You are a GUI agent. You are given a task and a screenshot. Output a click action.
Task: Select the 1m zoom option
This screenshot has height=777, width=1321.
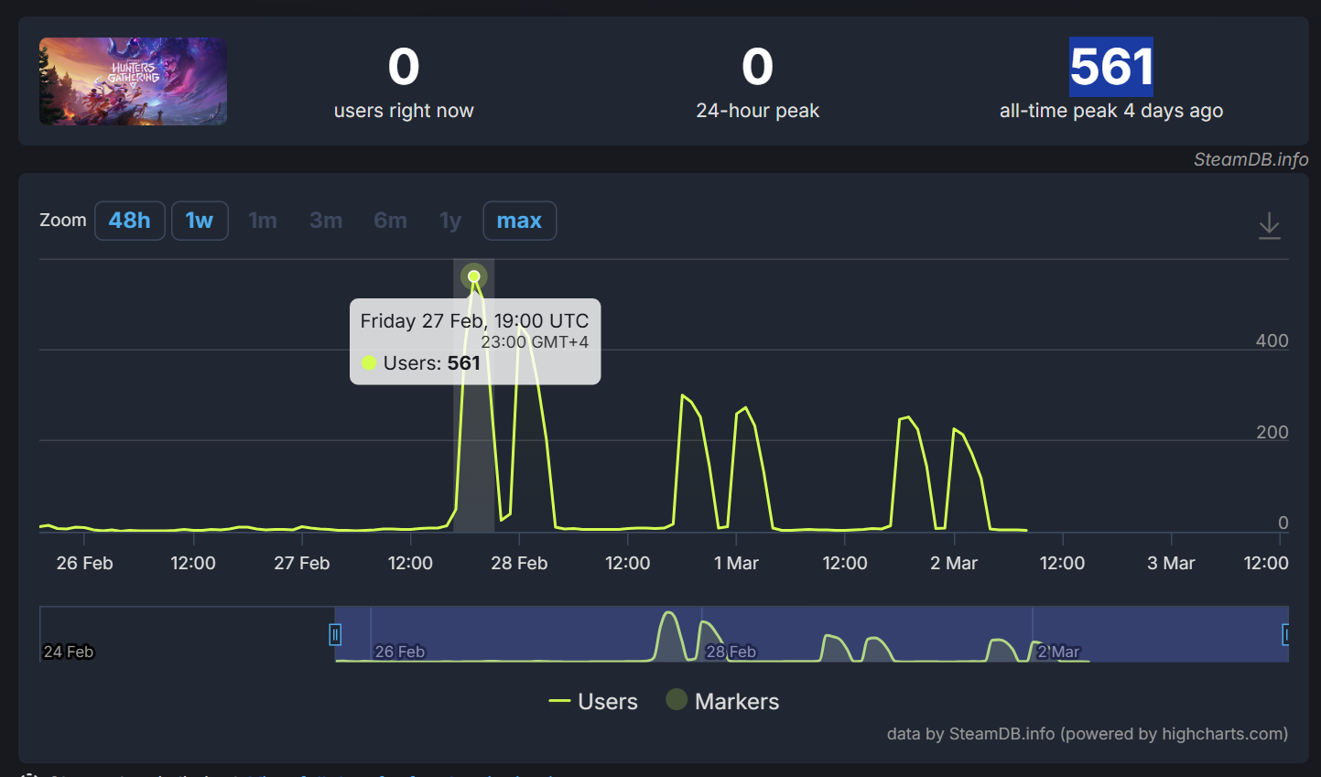[263, 221]
